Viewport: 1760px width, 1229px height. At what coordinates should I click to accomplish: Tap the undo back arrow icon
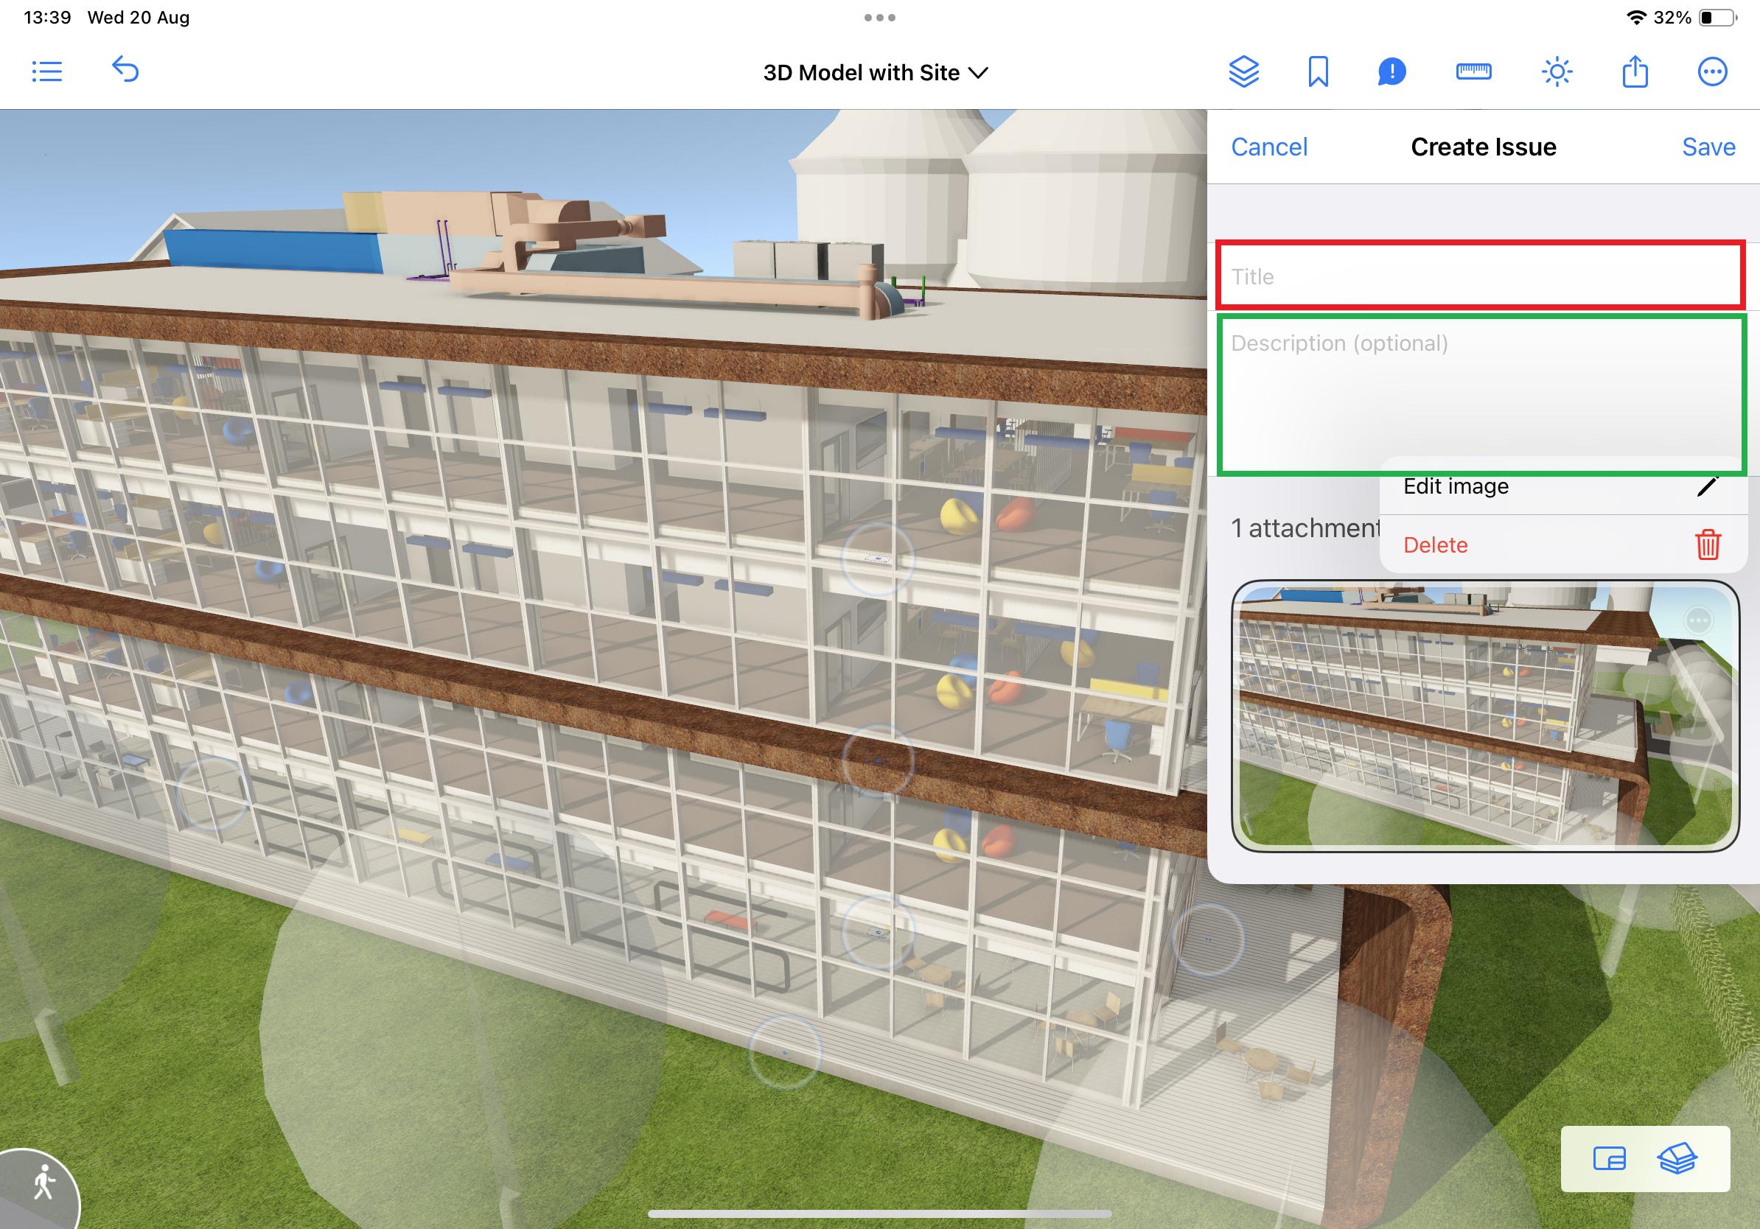[x=126, y=71]
